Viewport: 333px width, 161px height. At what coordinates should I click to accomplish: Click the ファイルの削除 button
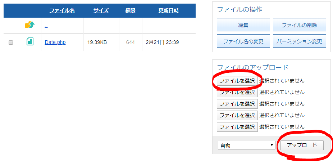[300, 24]
